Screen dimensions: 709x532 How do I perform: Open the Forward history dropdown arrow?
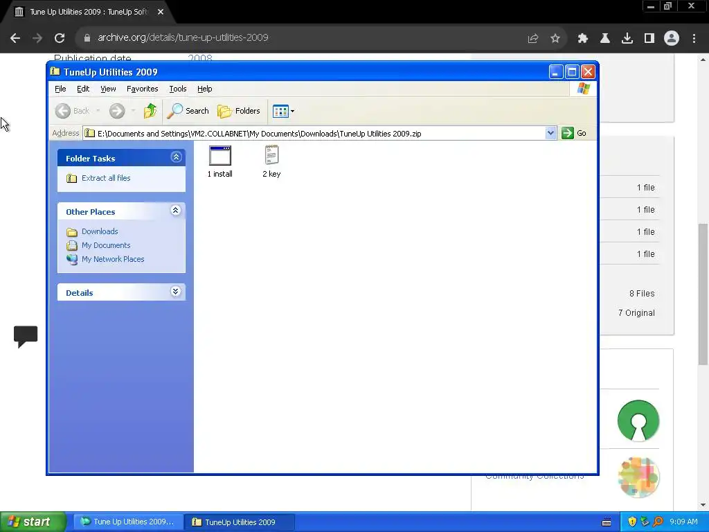click(x=133, y=111)
